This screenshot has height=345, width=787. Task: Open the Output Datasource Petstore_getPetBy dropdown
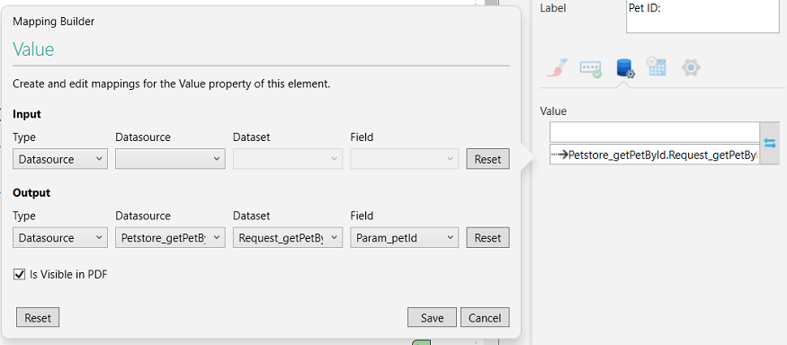click(x=170, y=238)
